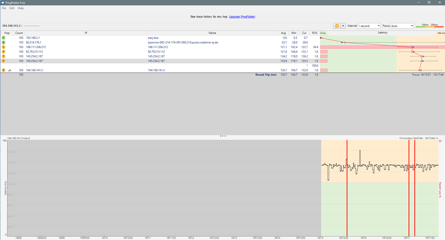Click the Latency (ms) axis label
Viewport: 445px width, 240px height.
tap(5, 188)
